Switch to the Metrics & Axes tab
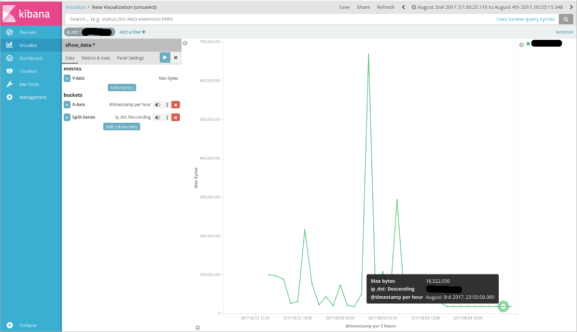This screenshot has height=332, width=577. tap(96, 58)
